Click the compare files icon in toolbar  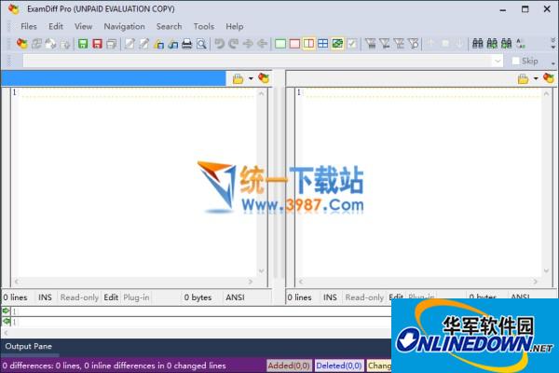coord(23,44)
